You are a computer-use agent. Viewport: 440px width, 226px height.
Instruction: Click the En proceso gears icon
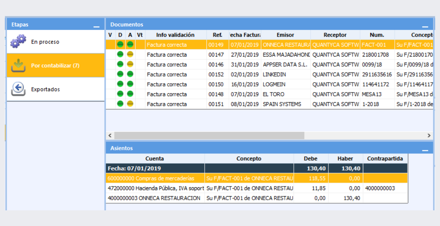click(x=18, y=42)
